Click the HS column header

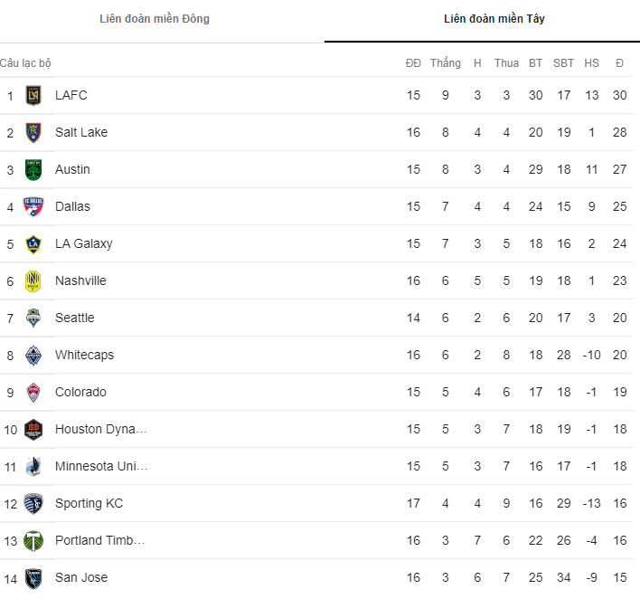[x=591, y=63]
